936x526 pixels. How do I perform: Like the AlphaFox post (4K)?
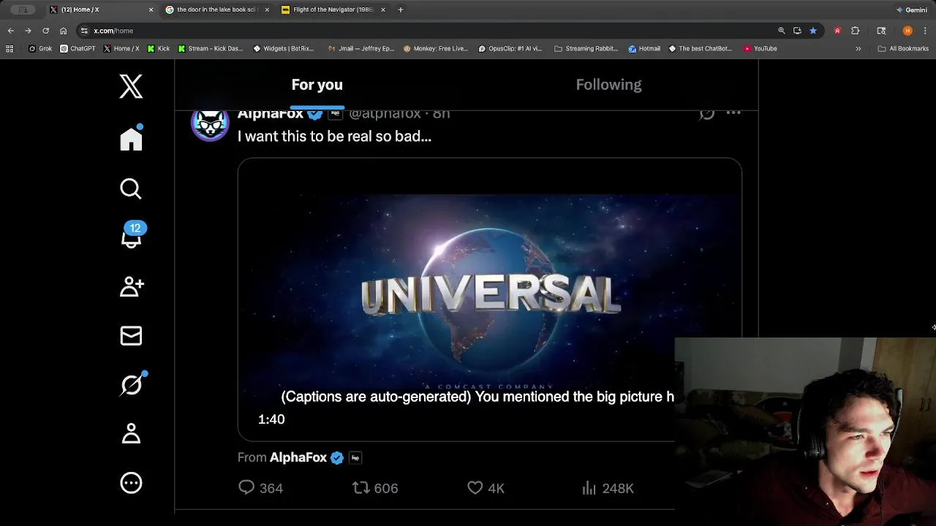click(486, 488)
